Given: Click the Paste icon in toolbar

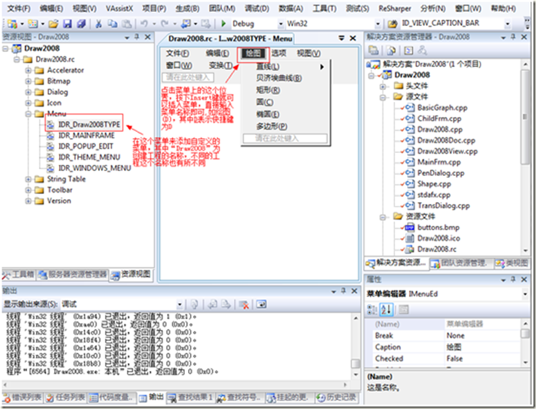Looking at the screenshot, I should tap(126, 24).
